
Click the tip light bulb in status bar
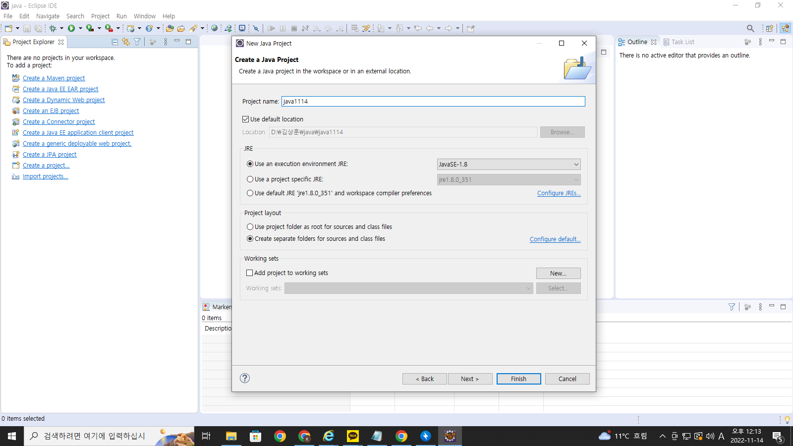[x=787, y=420]
